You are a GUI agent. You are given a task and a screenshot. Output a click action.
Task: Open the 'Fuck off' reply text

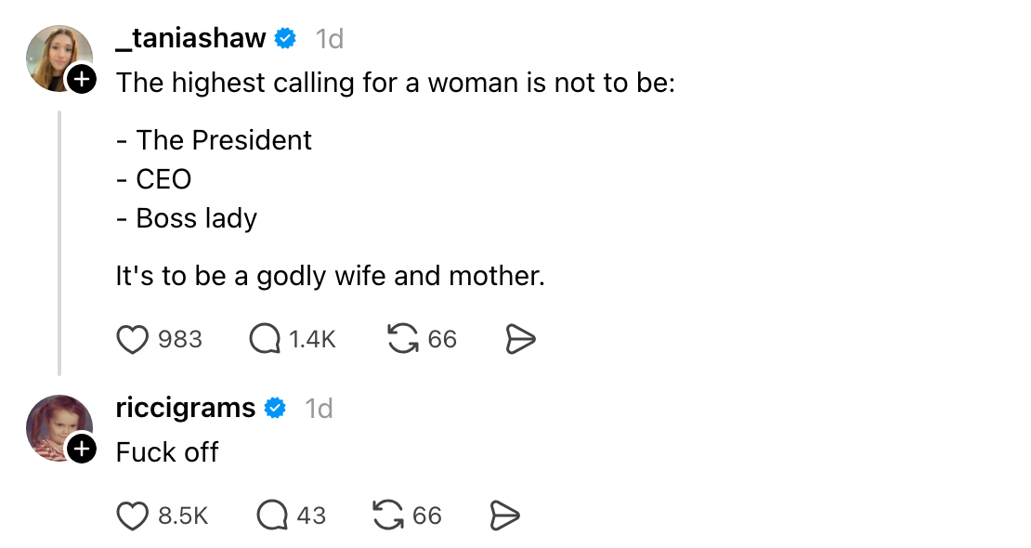tap(167, 452)
